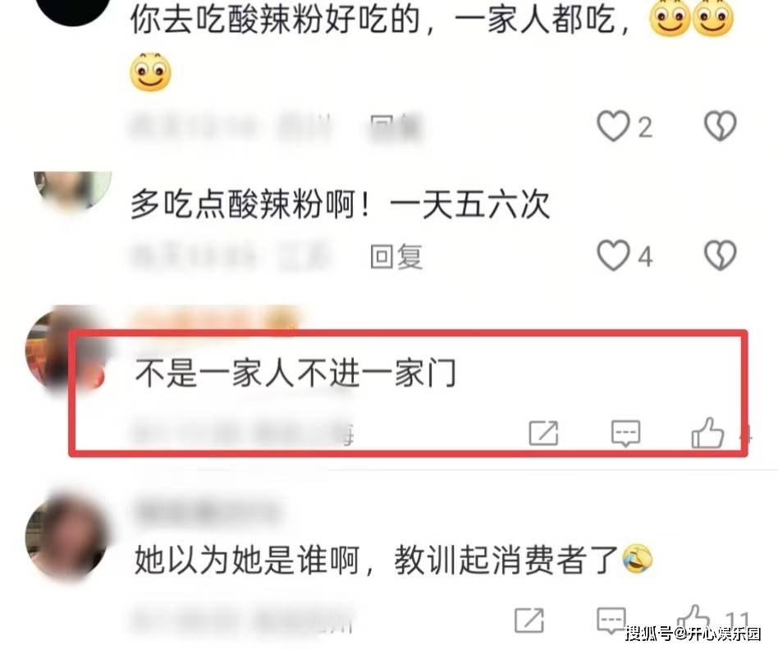Screen dimensions: 778x650
Task: Dislike the first comment with broken heart
Action: [721, 126]
